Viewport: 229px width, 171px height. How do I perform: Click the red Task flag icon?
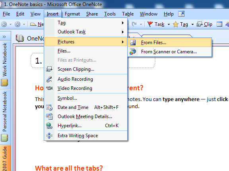(150, 24)
